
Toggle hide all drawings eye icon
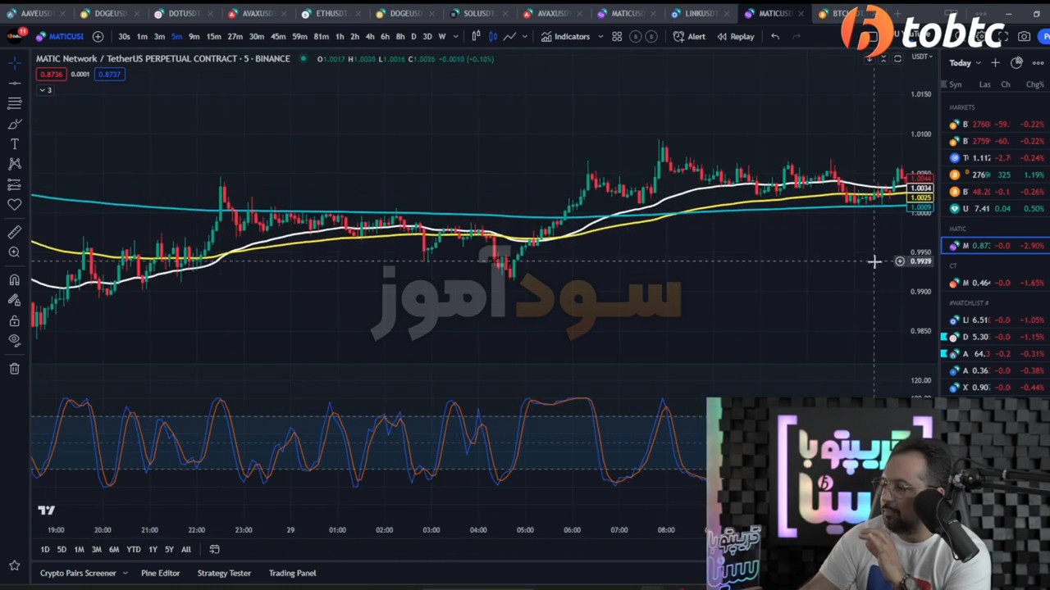(x=15, y=340)
